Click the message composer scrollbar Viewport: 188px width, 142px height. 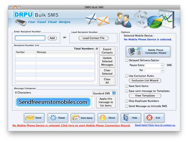coord(93,102)
